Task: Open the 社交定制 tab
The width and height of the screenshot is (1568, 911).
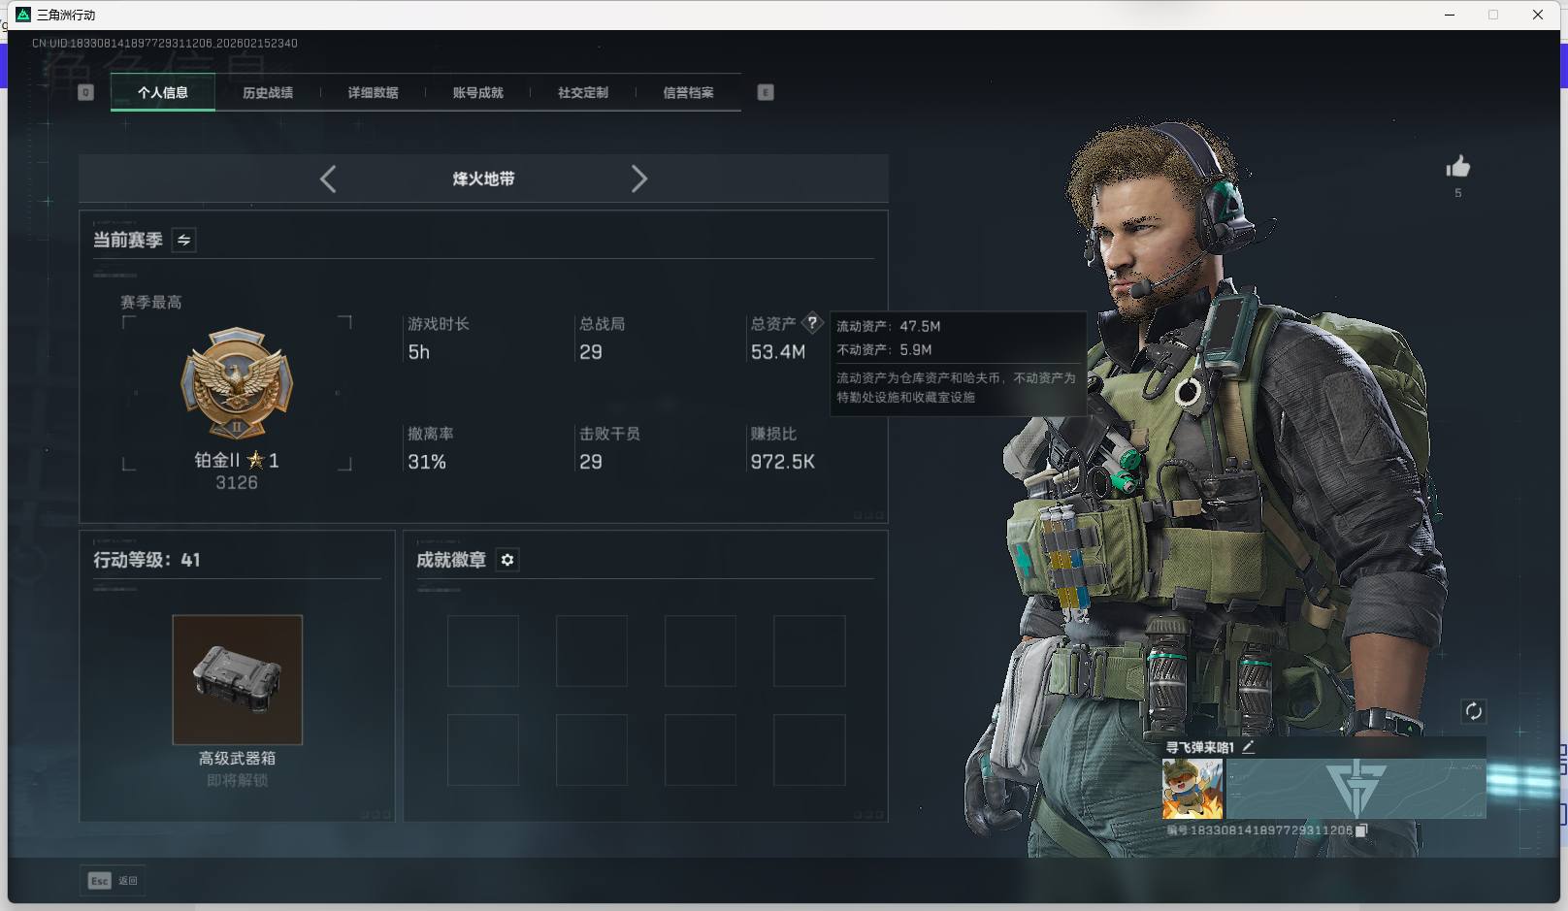Action: coord(582,92)
